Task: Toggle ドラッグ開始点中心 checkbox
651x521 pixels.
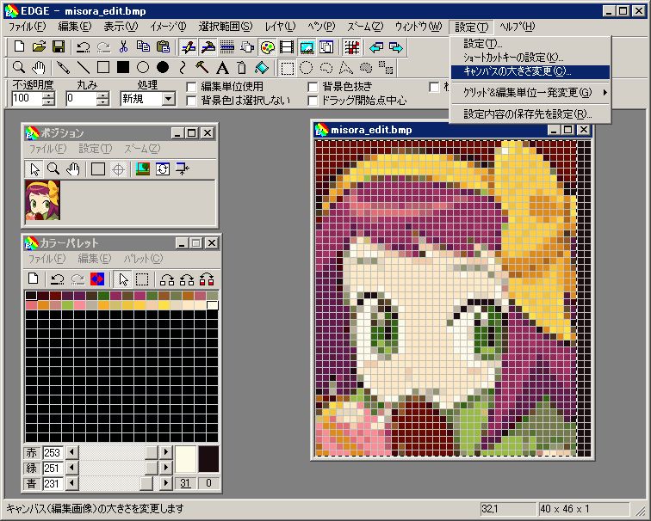Action: (x=313, y=101)
